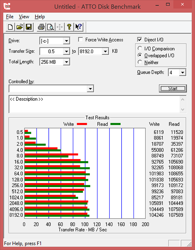Click the Transfer Rate - MB / Sec axis label
The width and height of the screenshot is (195, 250).
(83, 229)
